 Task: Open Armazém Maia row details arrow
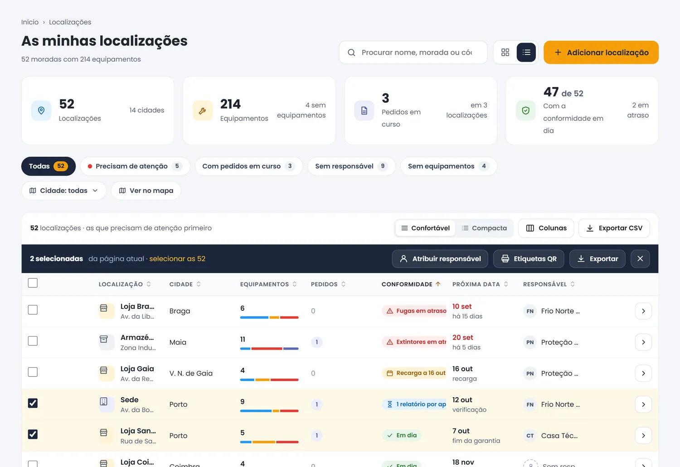click(x=643, y=342)
